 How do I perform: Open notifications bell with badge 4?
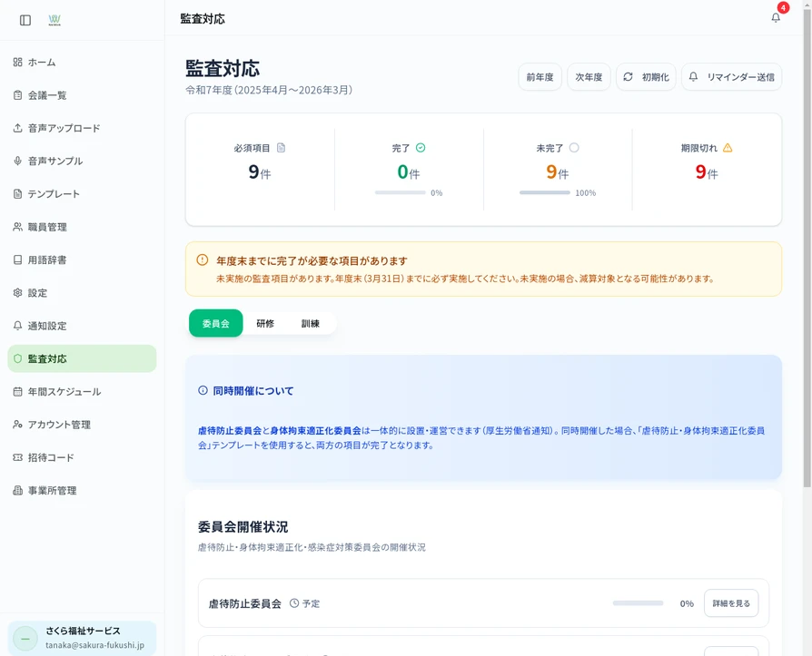click(776, 17)
